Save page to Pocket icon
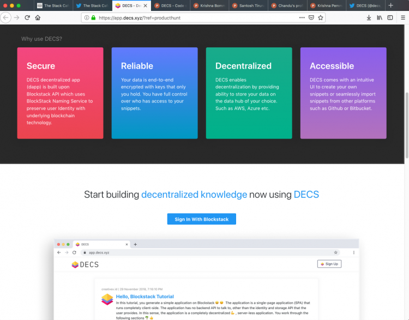Image resolution: width=409 pixels, height=320 pixels. click(x=311, y=18)
